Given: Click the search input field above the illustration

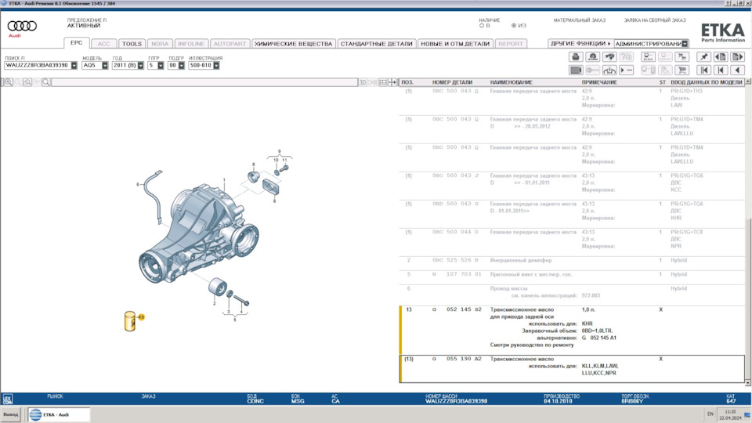Looking at the screenshot, I should (204, 82).
